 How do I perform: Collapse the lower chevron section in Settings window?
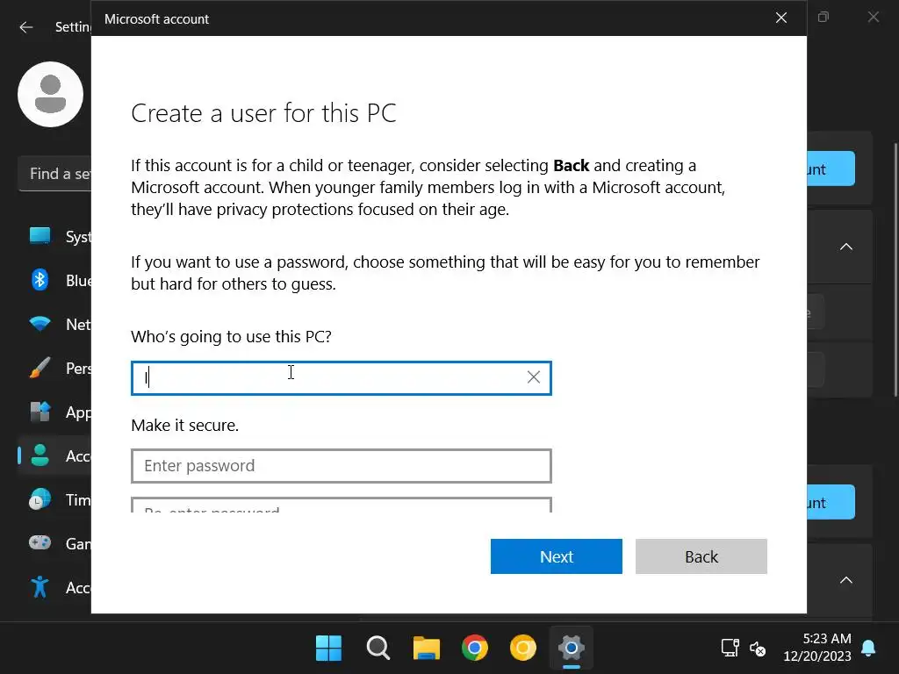845,580
